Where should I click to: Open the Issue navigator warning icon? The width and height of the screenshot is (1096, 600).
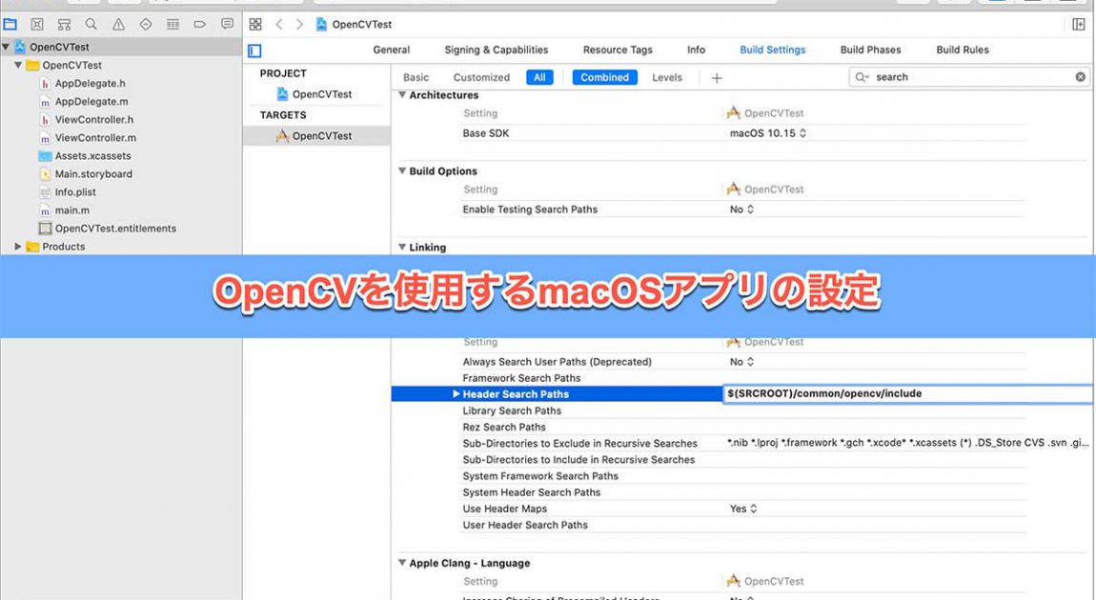119,25
